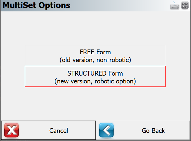Image resolution: width=191 pixels, height=141 pixels.
Task: Select FREE Form old version option
Action: [x=95, y=55]
